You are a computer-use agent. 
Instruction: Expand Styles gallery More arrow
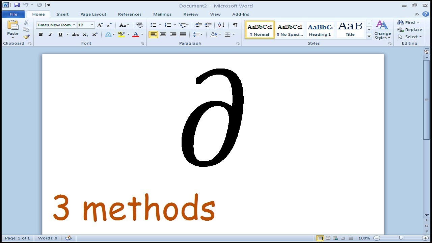click(369, 36)
